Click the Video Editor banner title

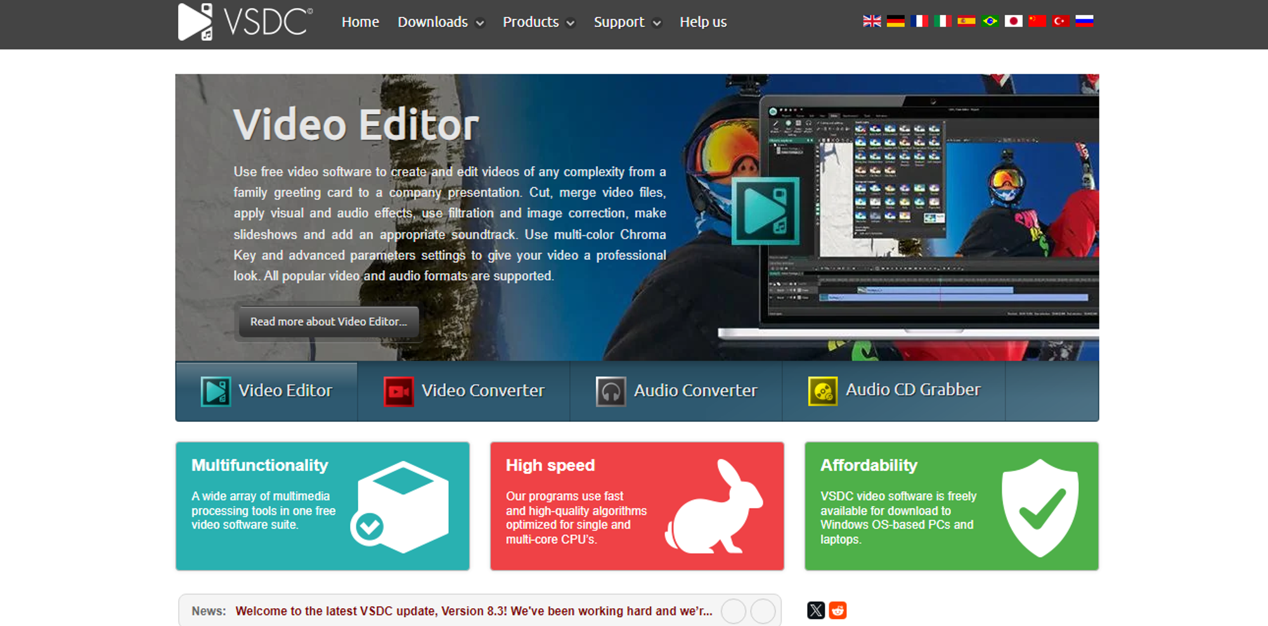coord(356,124)
